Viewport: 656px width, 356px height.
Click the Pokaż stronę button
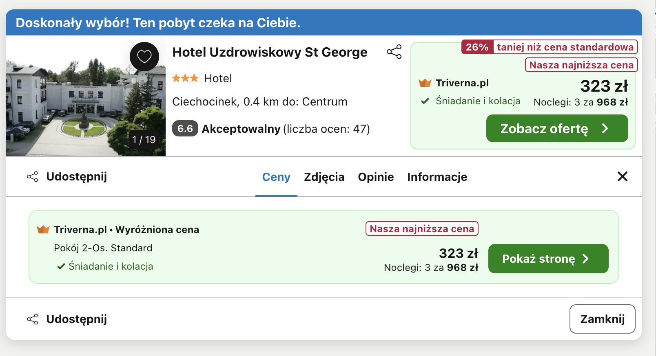click(548, 259)
